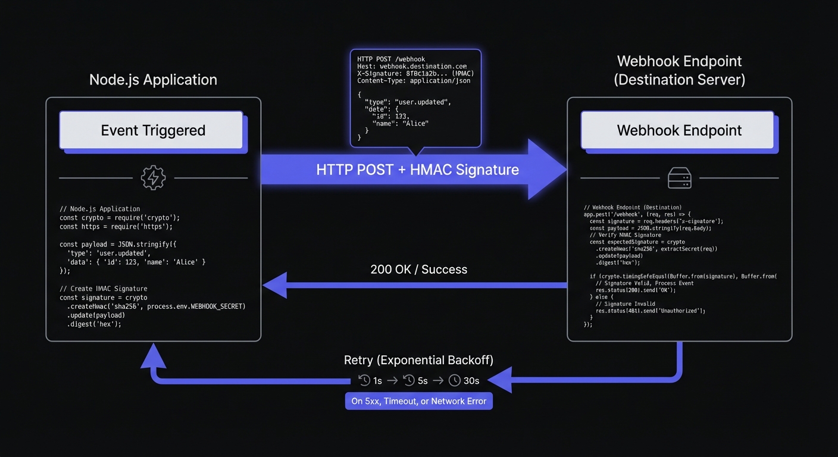Click the On 5xx, Timeout, or Network Error badge
Image resolution: width=838 pixels, height=457 pixels.
click(x=418, y=401)
